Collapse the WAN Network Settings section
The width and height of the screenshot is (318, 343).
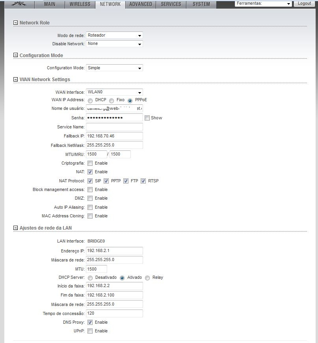16,80
